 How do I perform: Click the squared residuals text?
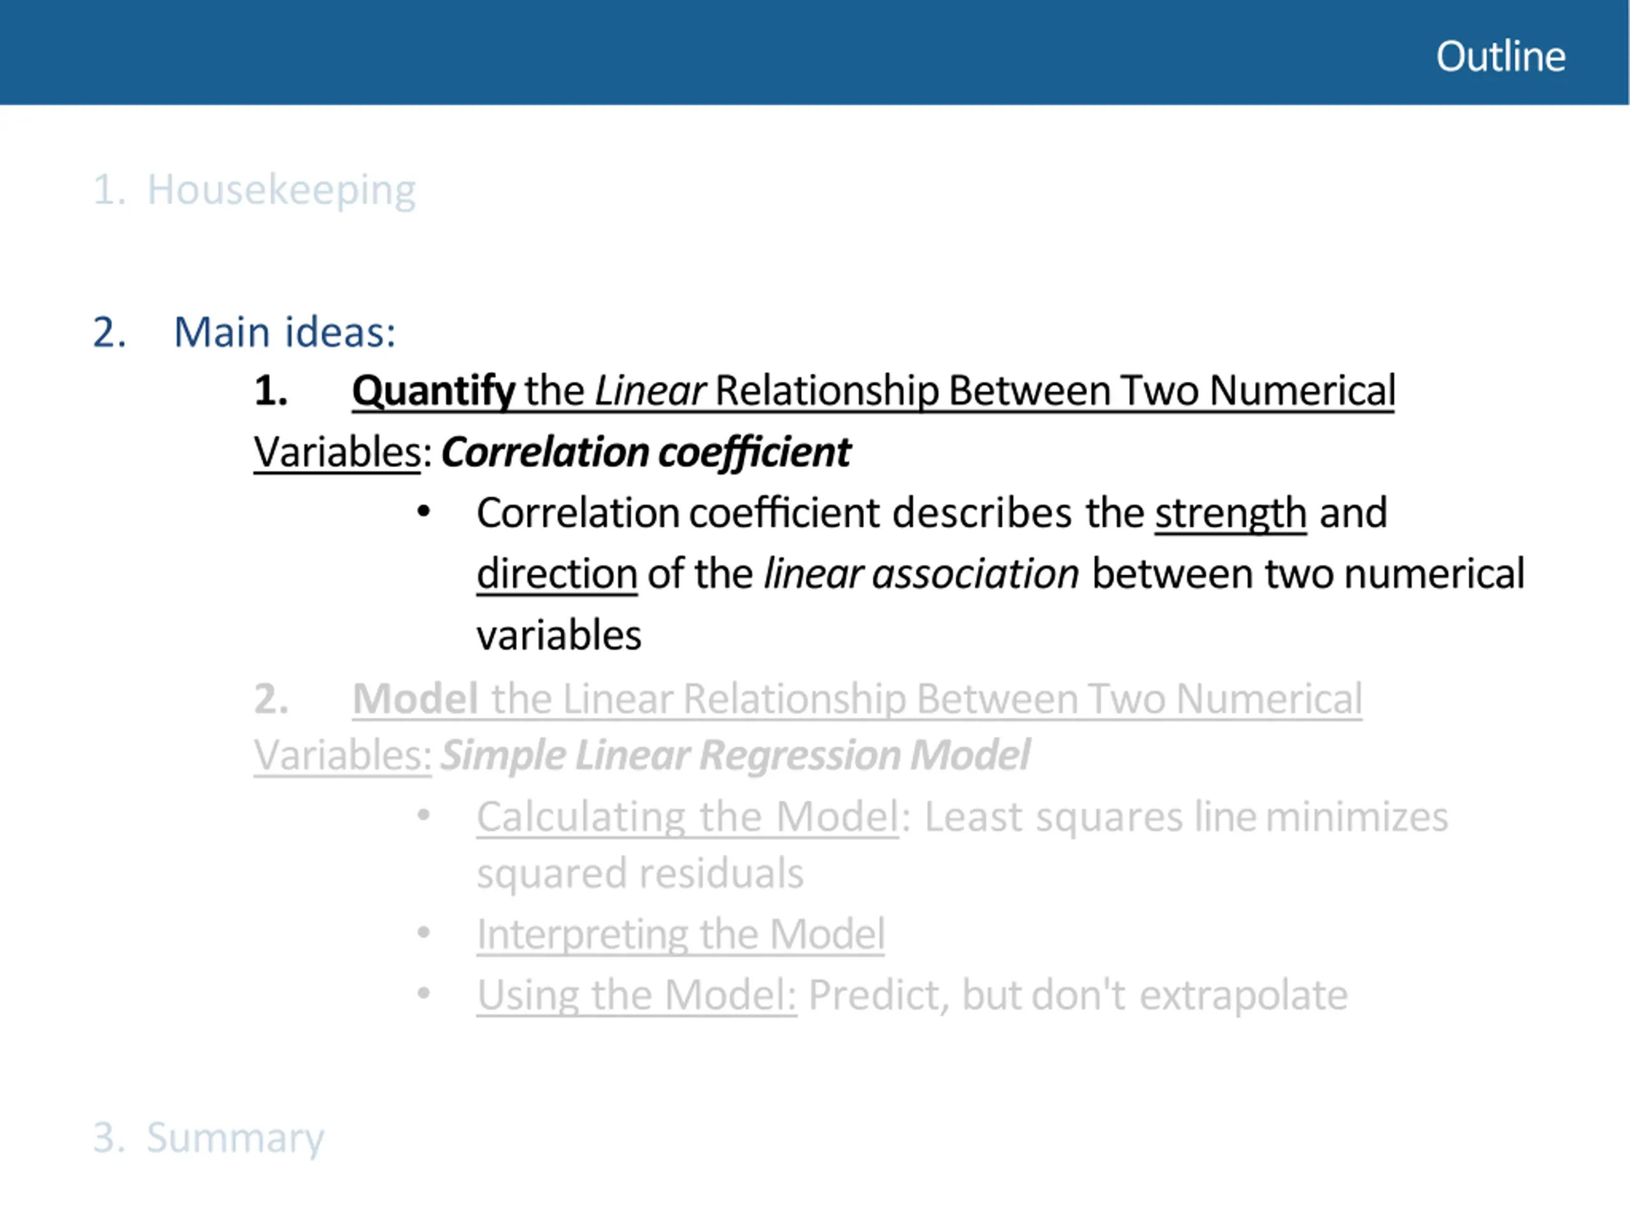pyautogui.click(x=640, y=874)
